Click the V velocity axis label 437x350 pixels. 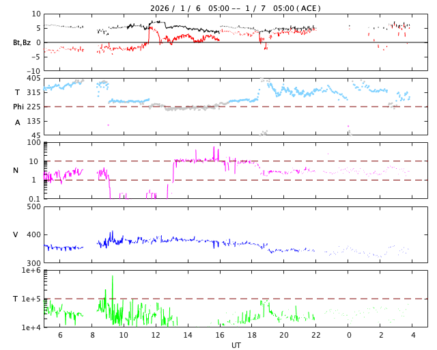[x=16, y=234]
